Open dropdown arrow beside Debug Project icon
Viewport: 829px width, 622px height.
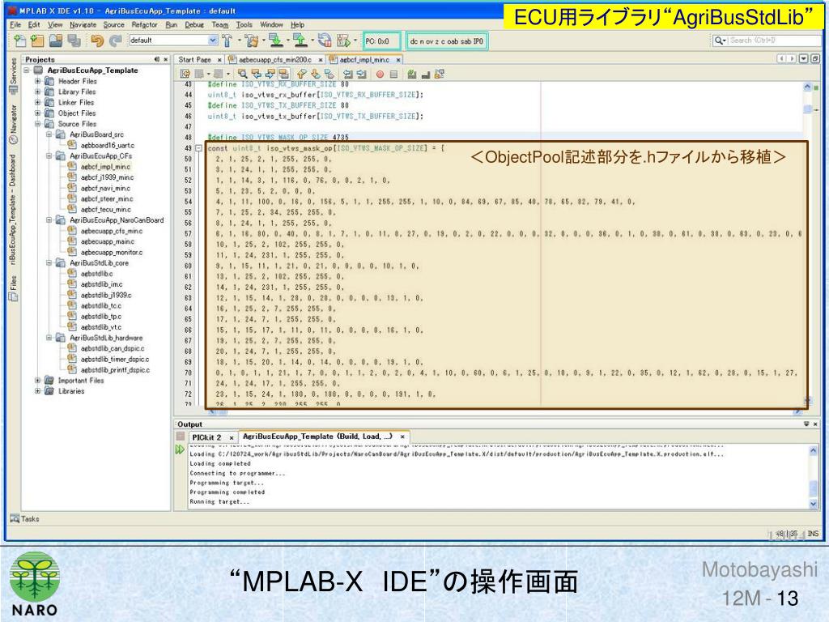point(355,40)
